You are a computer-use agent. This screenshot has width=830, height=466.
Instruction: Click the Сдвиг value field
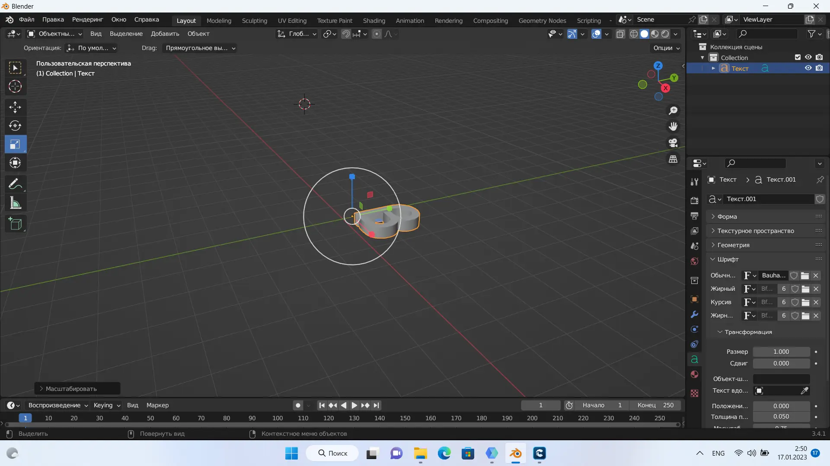[x=781, y=363]
